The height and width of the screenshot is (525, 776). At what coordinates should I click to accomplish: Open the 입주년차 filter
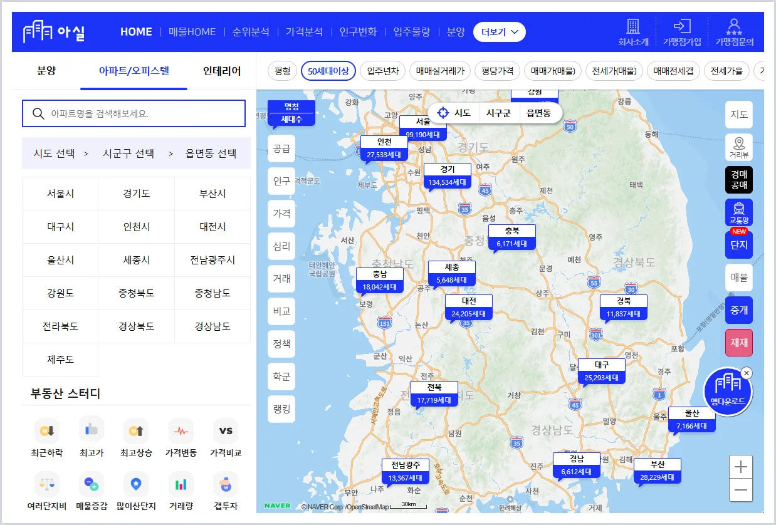(x=382, y=71)
